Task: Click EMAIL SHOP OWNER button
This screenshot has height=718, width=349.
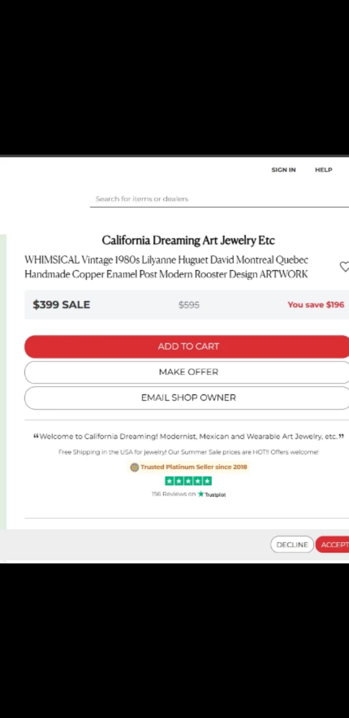Action: [187, 398]
